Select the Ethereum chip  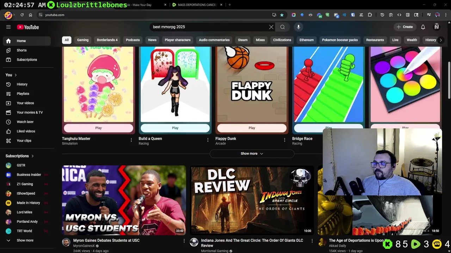click(307, 40)
